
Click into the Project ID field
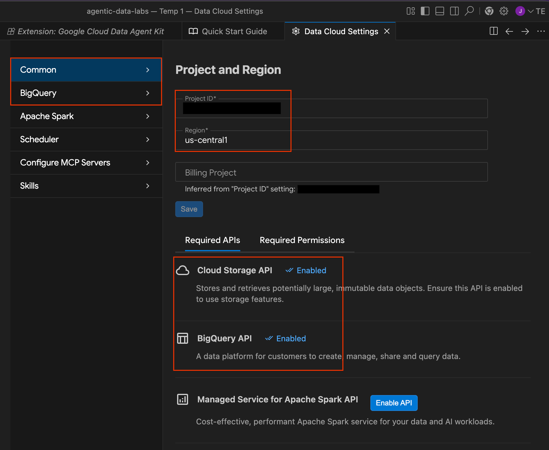(x=332, y=108)
